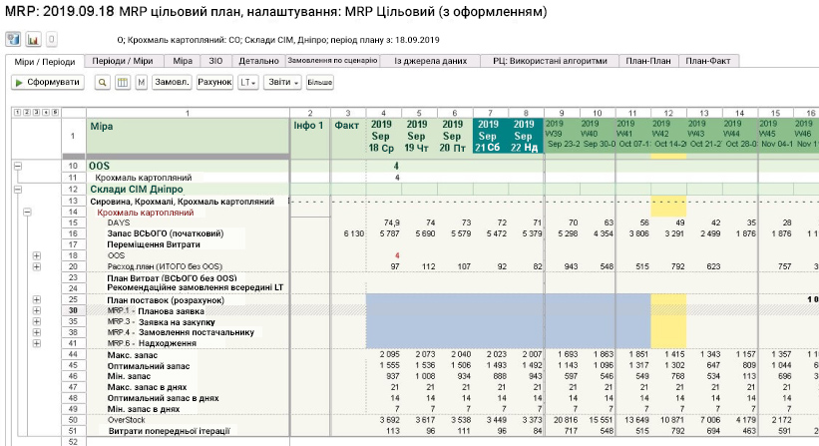
Task: Click the Рахунок button
Action: [x=214, y=83]
